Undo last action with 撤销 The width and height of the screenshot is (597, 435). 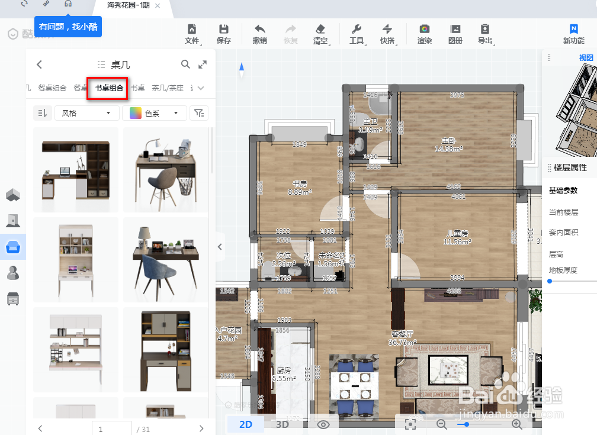point(259,34)
